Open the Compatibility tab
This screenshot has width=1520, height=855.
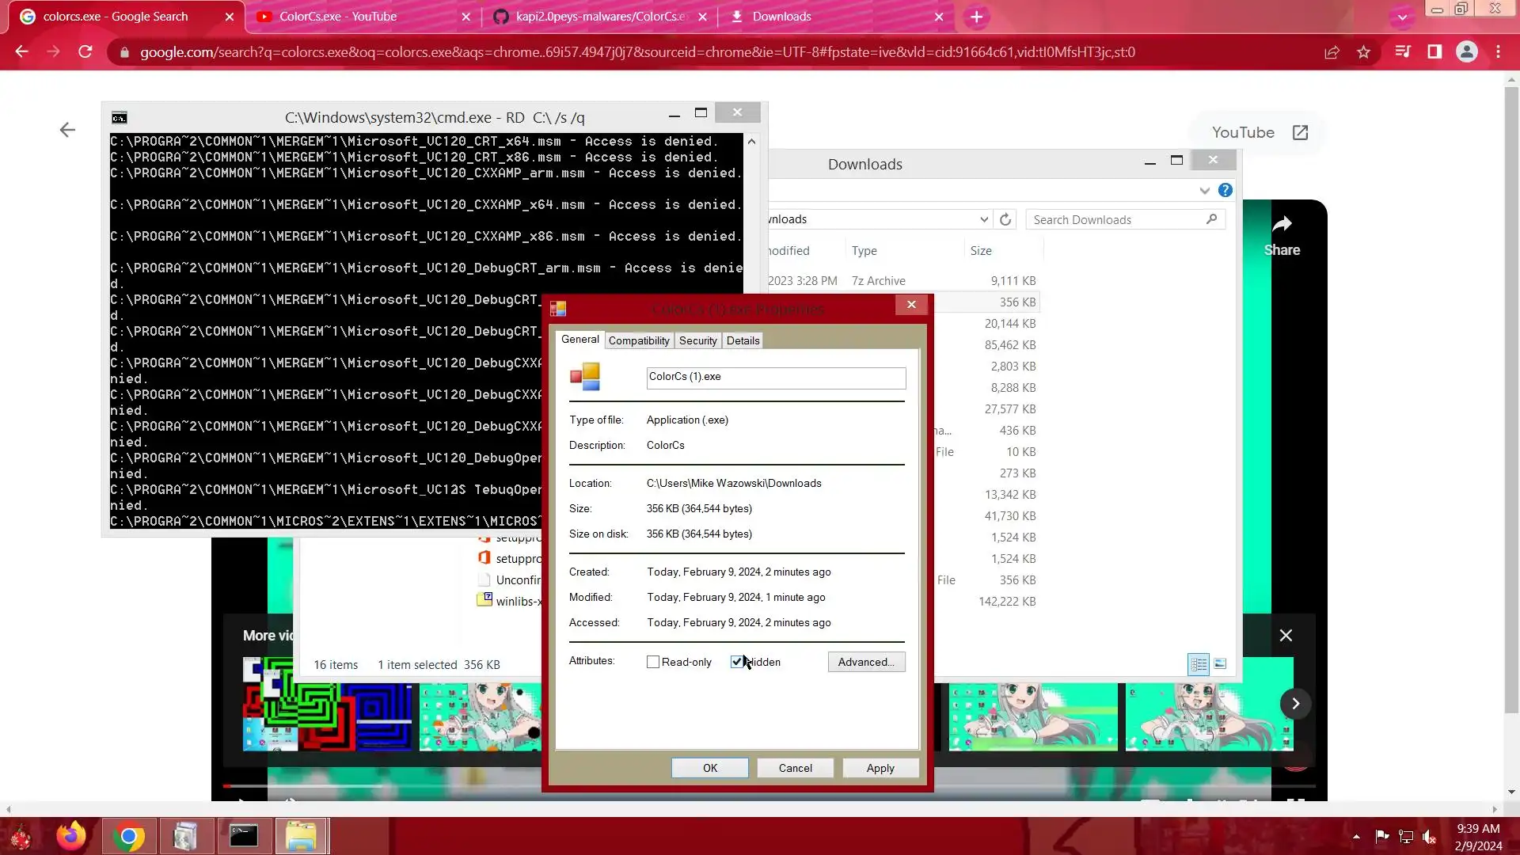[638, 341]
